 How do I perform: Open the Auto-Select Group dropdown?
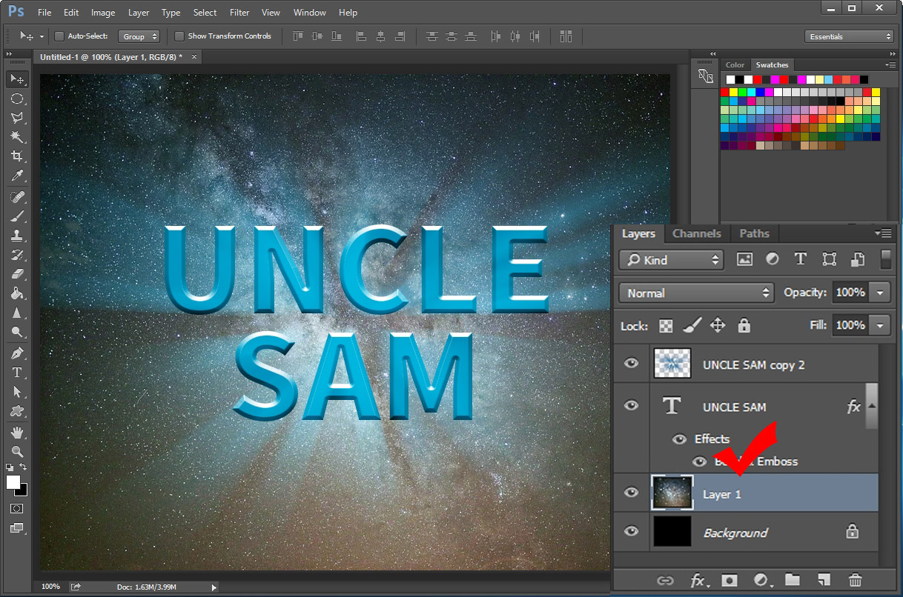point(139,36)
